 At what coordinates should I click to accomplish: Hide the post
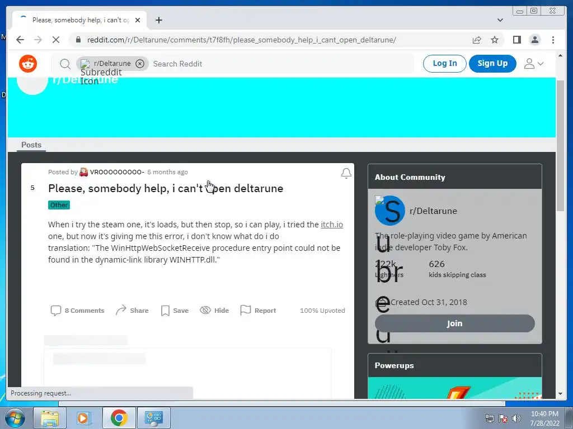point(214,311)
